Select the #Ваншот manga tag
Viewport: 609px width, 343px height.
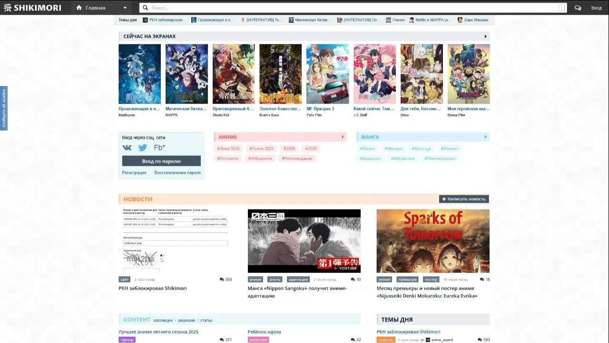[x=450, y=149]
